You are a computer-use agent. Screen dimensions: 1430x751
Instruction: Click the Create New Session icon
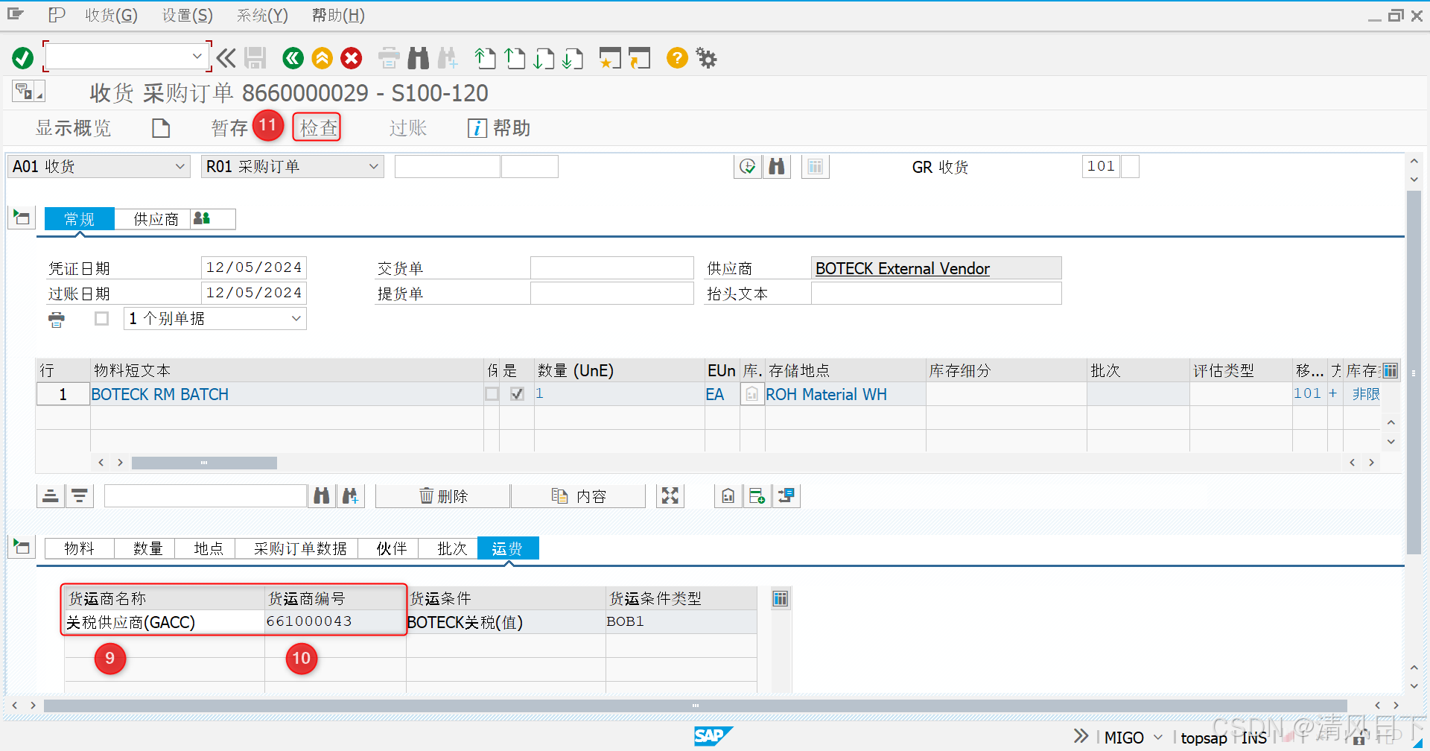(x=611, y=58)
